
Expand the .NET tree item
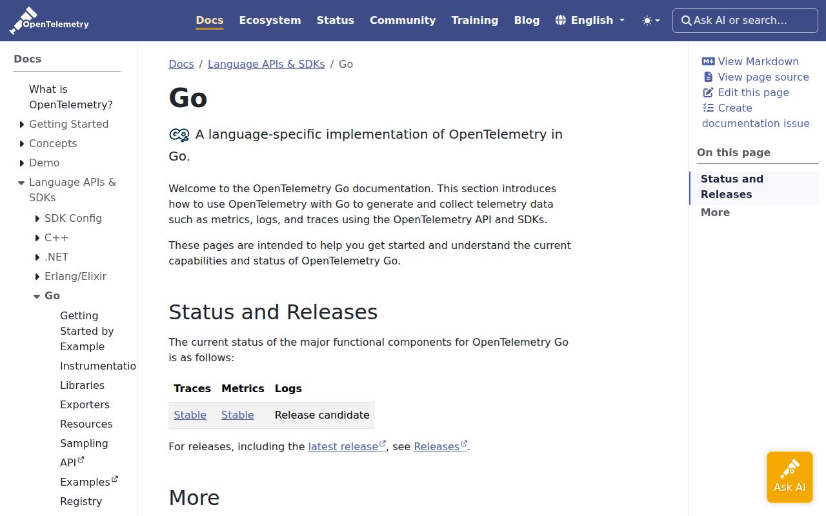click(x=37, y=257)
